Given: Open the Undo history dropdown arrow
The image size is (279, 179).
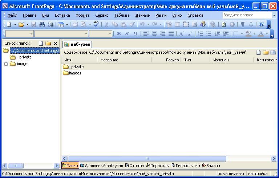Looking at the screenshot, I should point(148,24).
